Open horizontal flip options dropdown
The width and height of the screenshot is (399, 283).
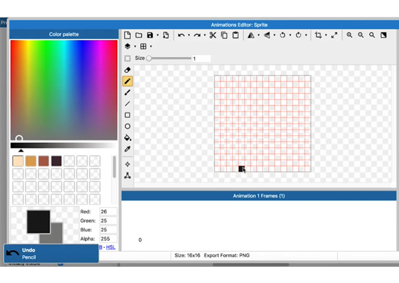click(258, 35)
